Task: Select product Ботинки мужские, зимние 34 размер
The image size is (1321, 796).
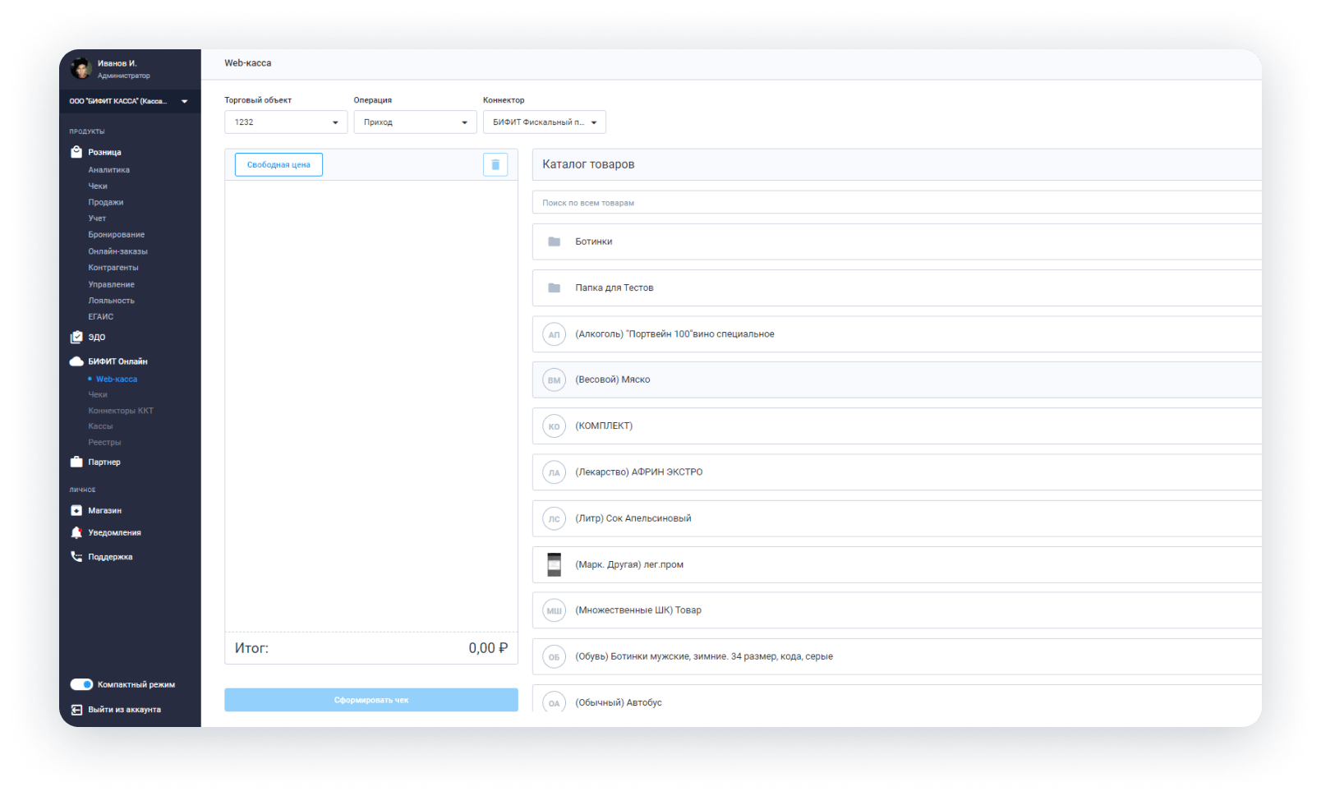Action: (x=897, y=656)
